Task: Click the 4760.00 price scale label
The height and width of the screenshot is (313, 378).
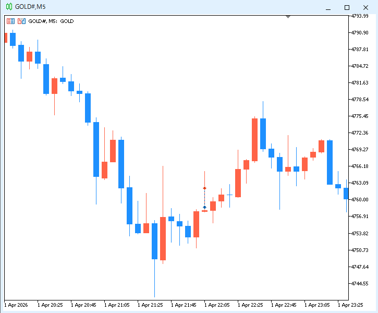Action: pyautogui.click(x=360, y=199)
